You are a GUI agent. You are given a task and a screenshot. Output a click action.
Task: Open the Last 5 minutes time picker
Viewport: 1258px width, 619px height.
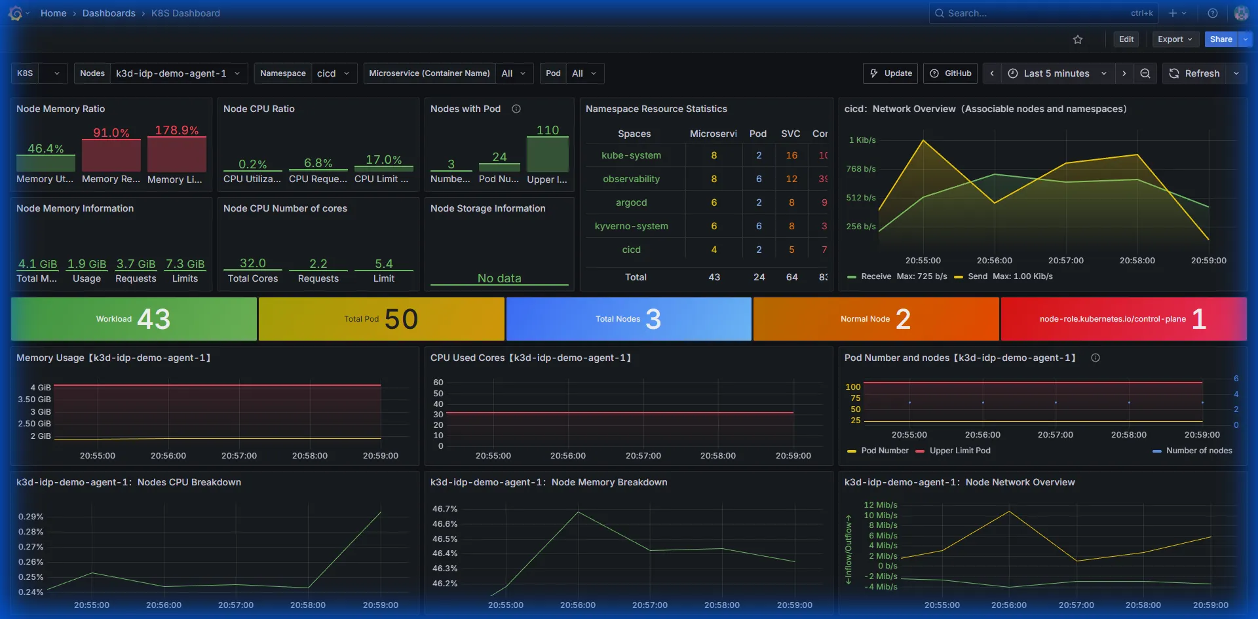click(1058, 73)
